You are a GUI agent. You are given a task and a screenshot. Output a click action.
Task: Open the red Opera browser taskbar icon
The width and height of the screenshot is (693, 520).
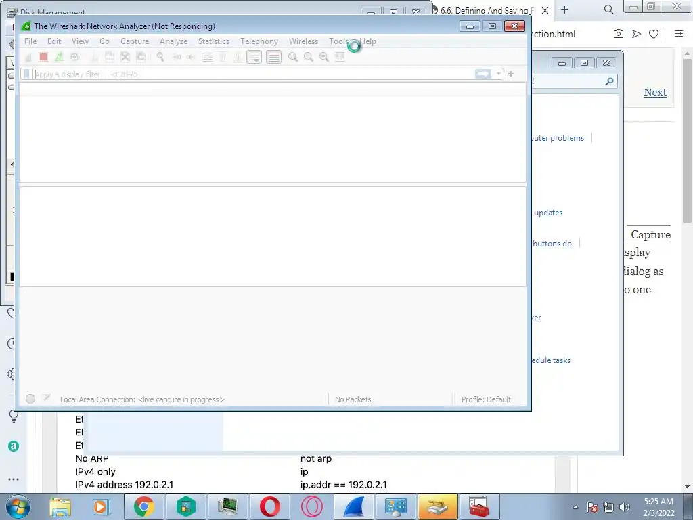tap(269, 506)
